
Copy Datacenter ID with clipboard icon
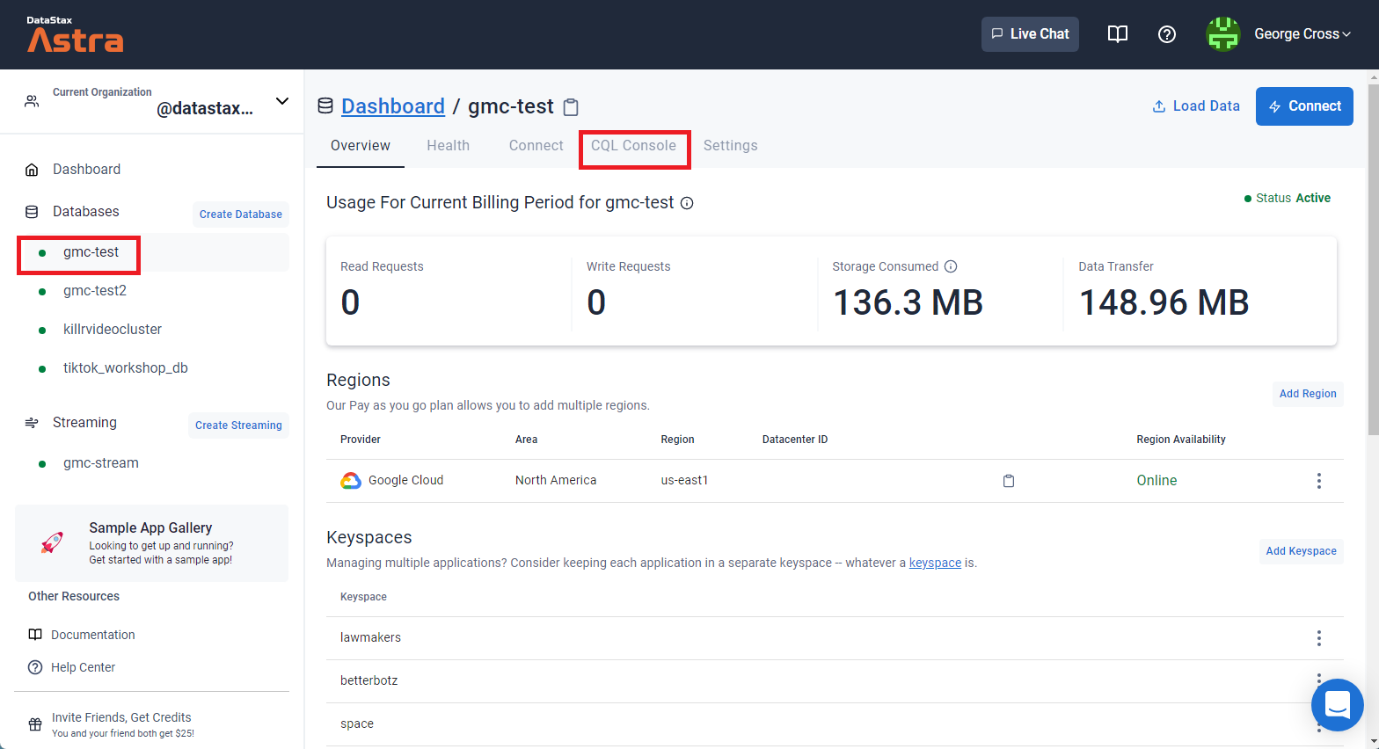click(1009, 481)
